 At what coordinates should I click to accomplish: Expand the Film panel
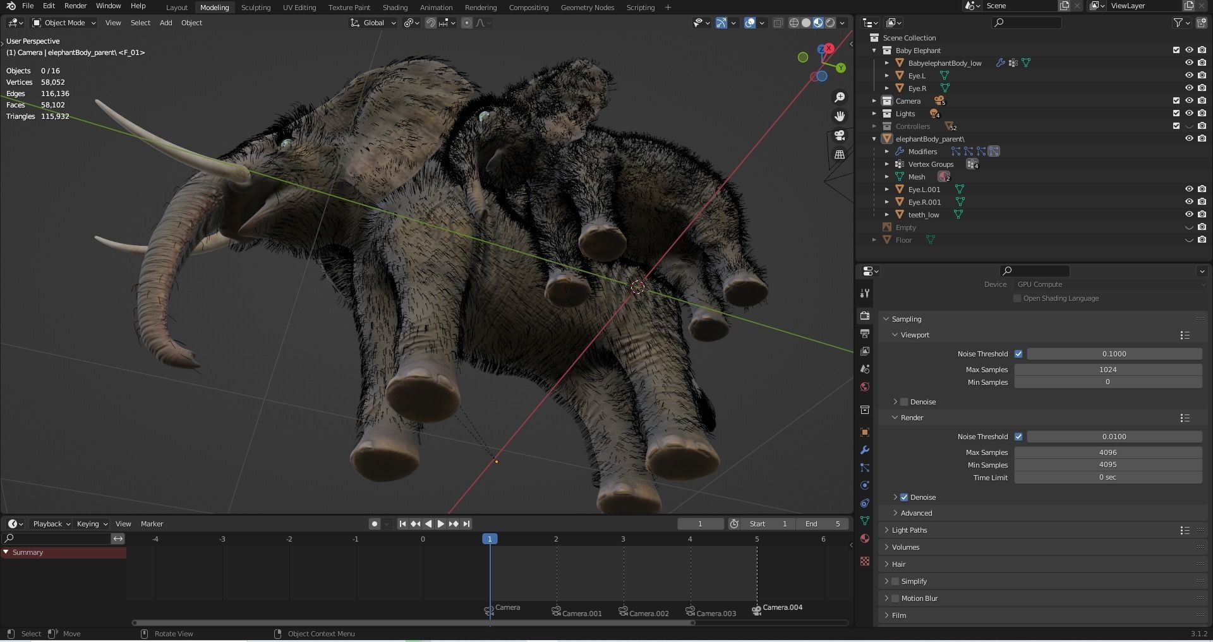click(886, 615)
